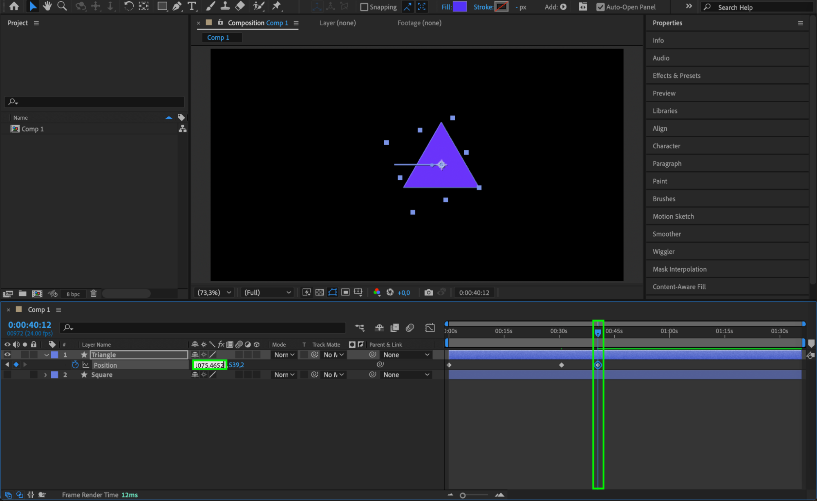Select the Zoom magnifier tool

62,6
